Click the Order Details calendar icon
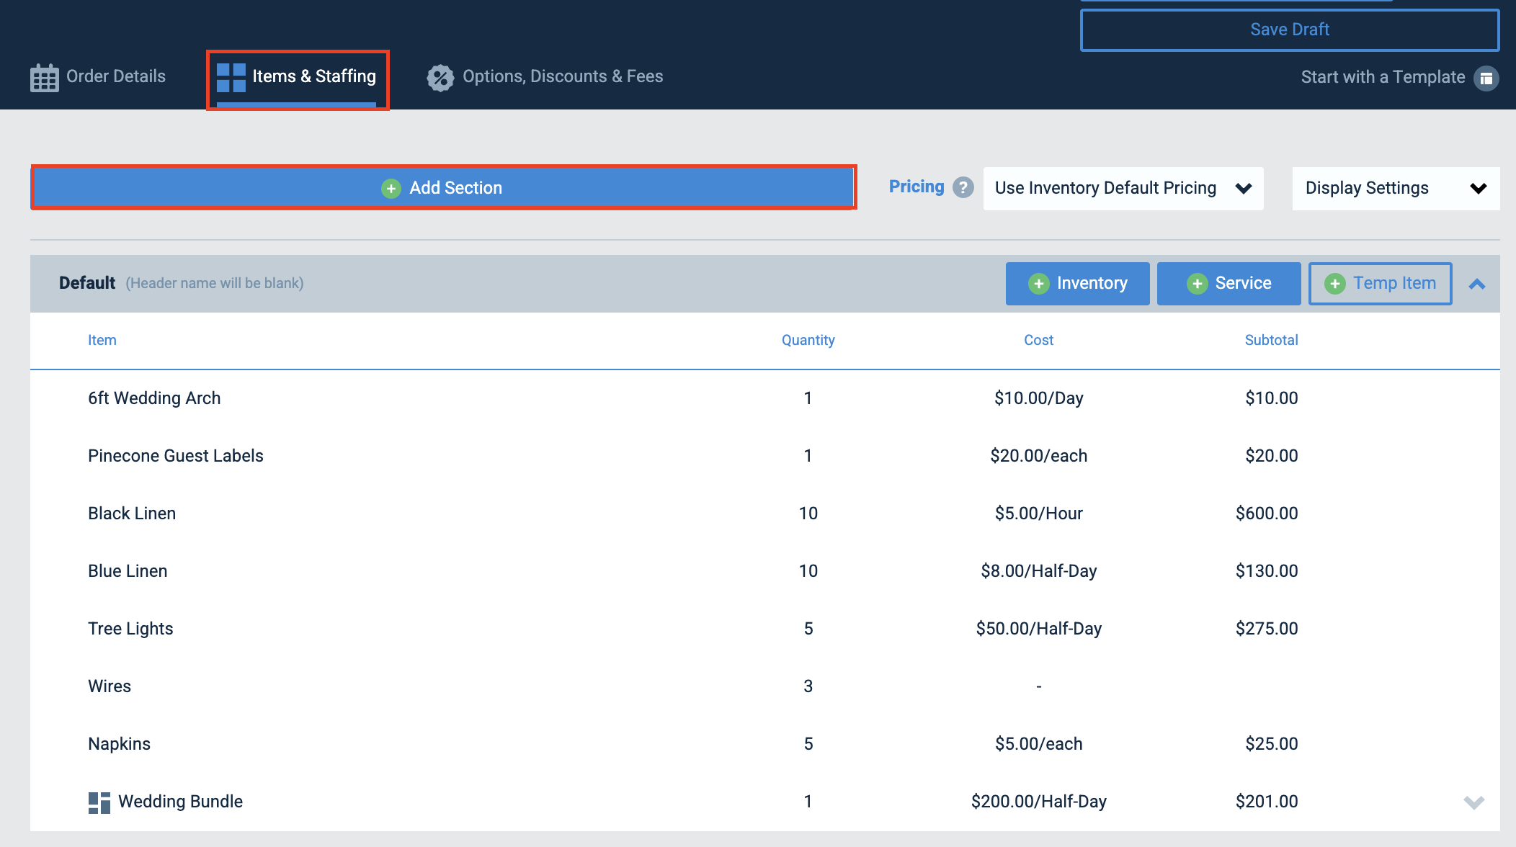 (x=44, y=77)
